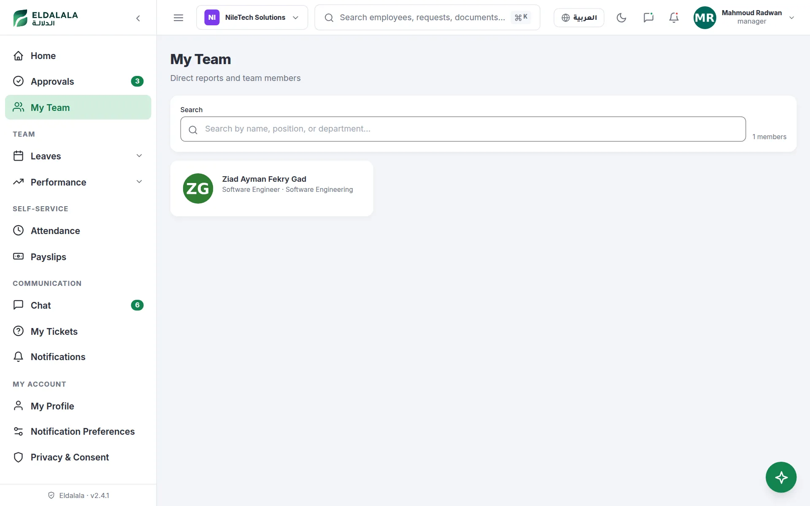Click the '1 members' count text
The image size is (810, 506).
click(769, 137)
